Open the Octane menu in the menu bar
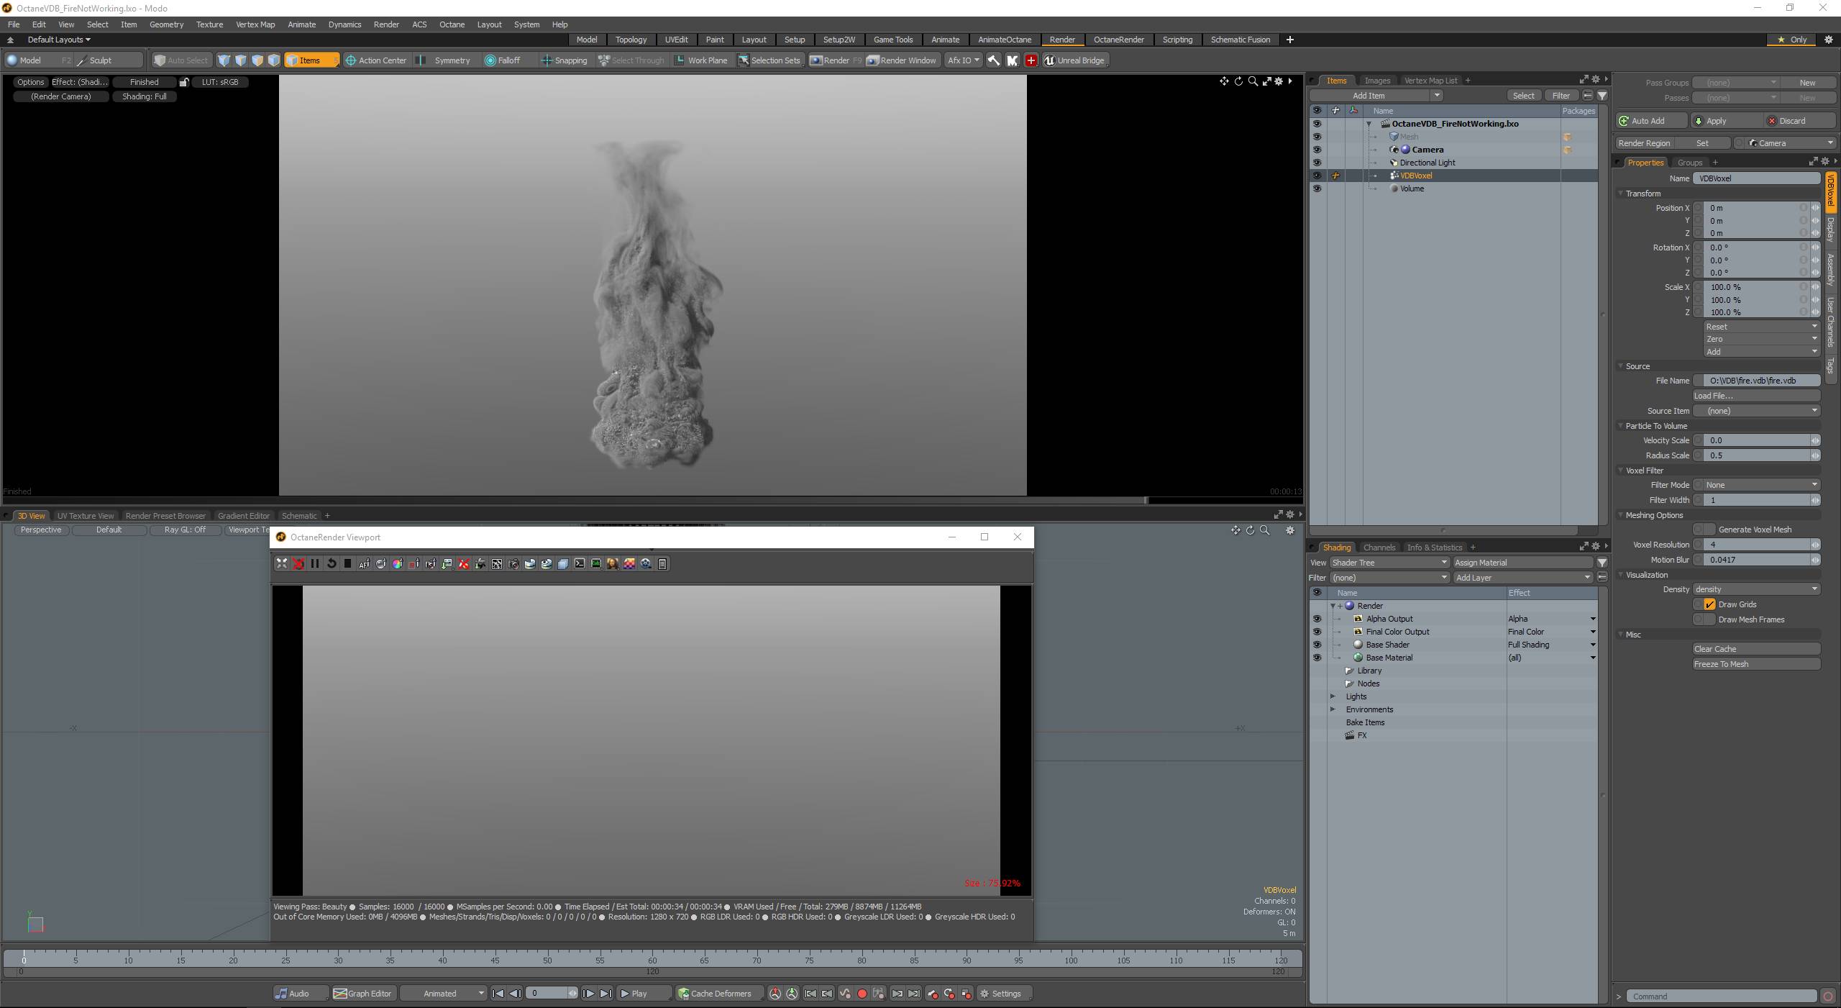1841x1008 pixels. pos(452,24)
